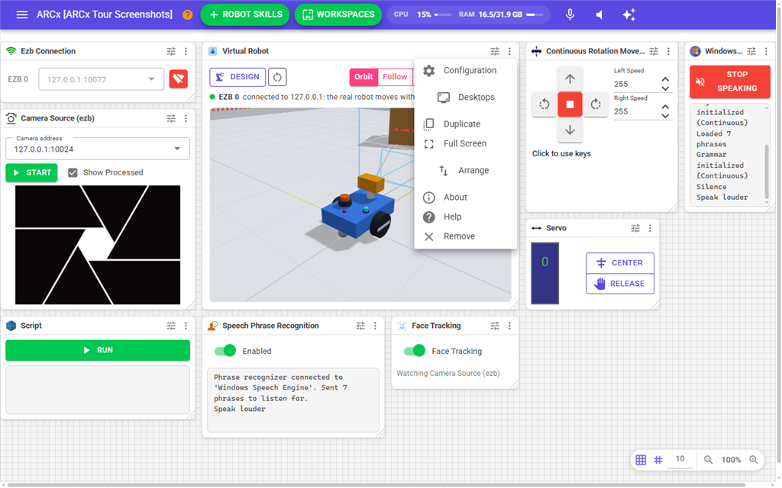
Task: Open the hamburger main menu
Action: 22,14
